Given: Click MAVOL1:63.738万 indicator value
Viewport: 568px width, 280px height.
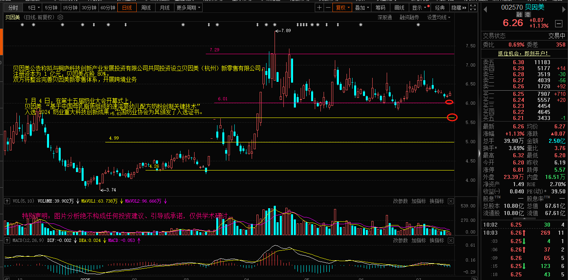Looking at the screenshot, I should (x=100, y=201).
